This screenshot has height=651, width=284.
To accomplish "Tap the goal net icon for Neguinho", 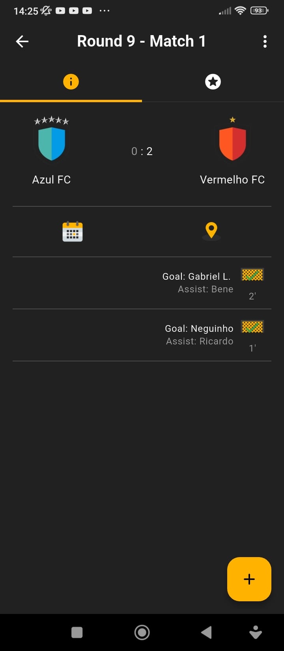I will pos(252,327).
